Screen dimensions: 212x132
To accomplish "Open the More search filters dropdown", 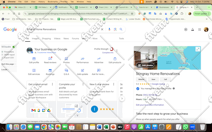I will click(x=95, y=39).
